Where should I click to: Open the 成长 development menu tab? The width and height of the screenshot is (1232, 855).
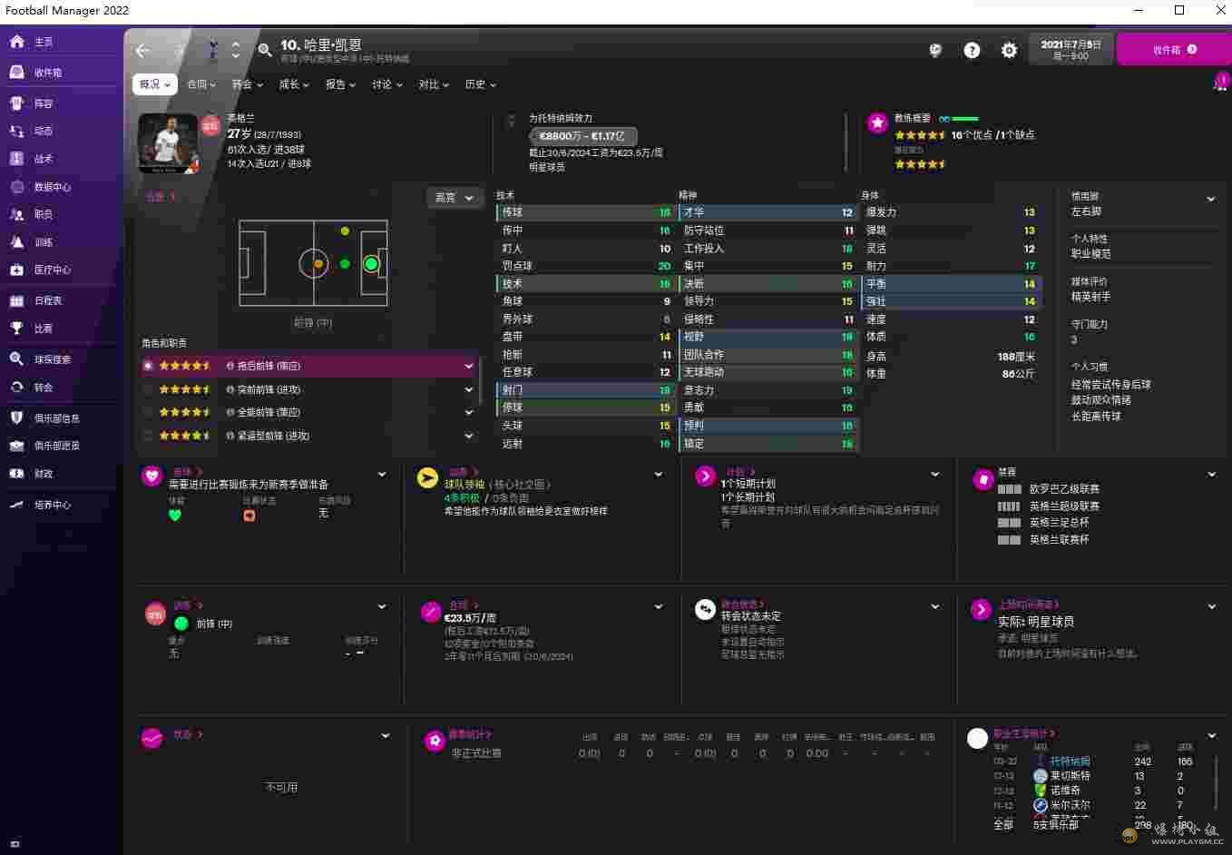(x=294, y=84)
